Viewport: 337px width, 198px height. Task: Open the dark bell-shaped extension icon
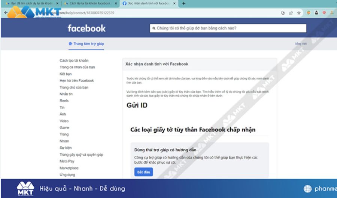(x=316, y=13)
